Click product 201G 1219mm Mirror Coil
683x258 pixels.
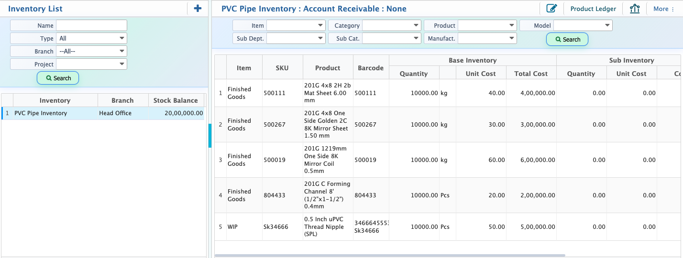(328, 160)
